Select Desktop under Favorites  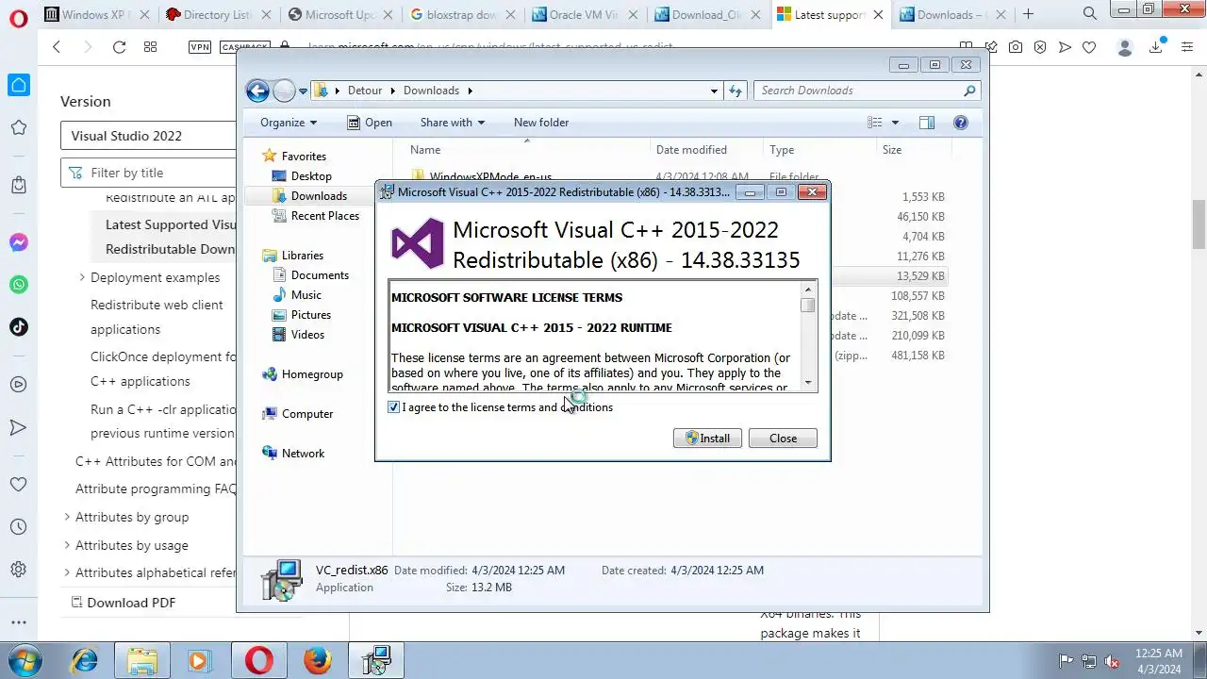[311, 176]
